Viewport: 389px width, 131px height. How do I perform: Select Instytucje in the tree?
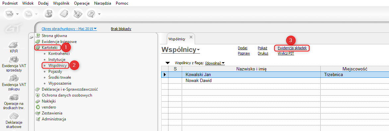point(57,60)
